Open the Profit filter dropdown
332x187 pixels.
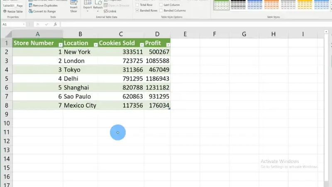point(168,45)
